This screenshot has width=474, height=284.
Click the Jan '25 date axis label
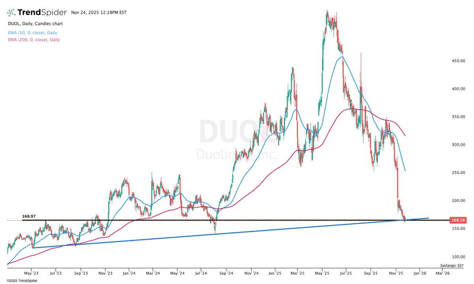coord(275,273)
